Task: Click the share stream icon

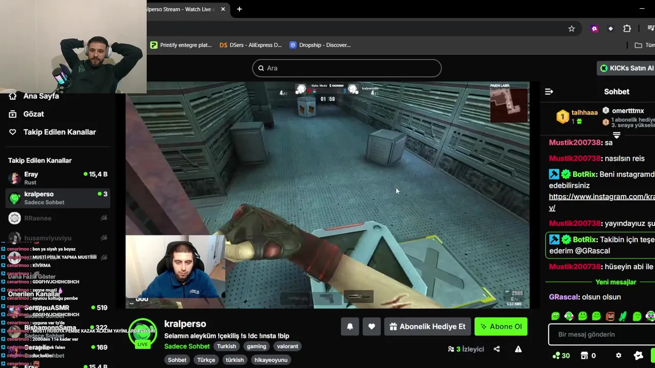Action: pos(496,349)
